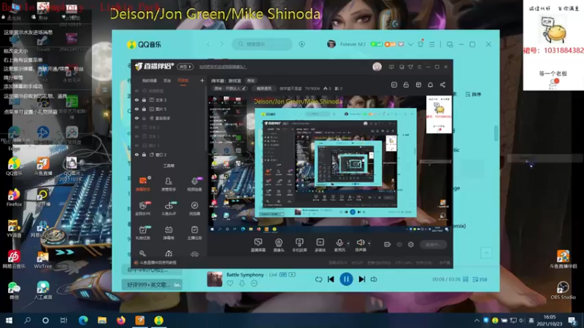Expand speaker options arrow
This screenshot has height=328, width=584.
(369, 243)
